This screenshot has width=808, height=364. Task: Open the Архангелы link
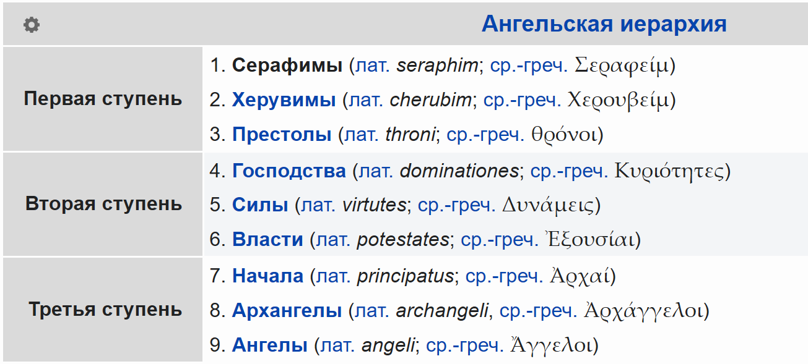(x=287, y=311)
